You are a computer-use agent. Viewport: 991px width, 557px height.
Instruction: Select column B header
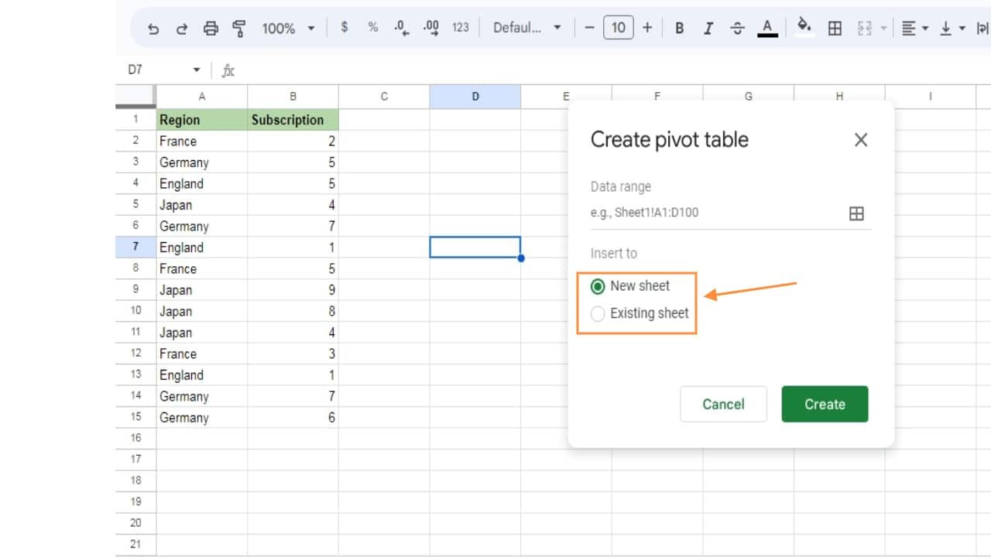[293, 97]
